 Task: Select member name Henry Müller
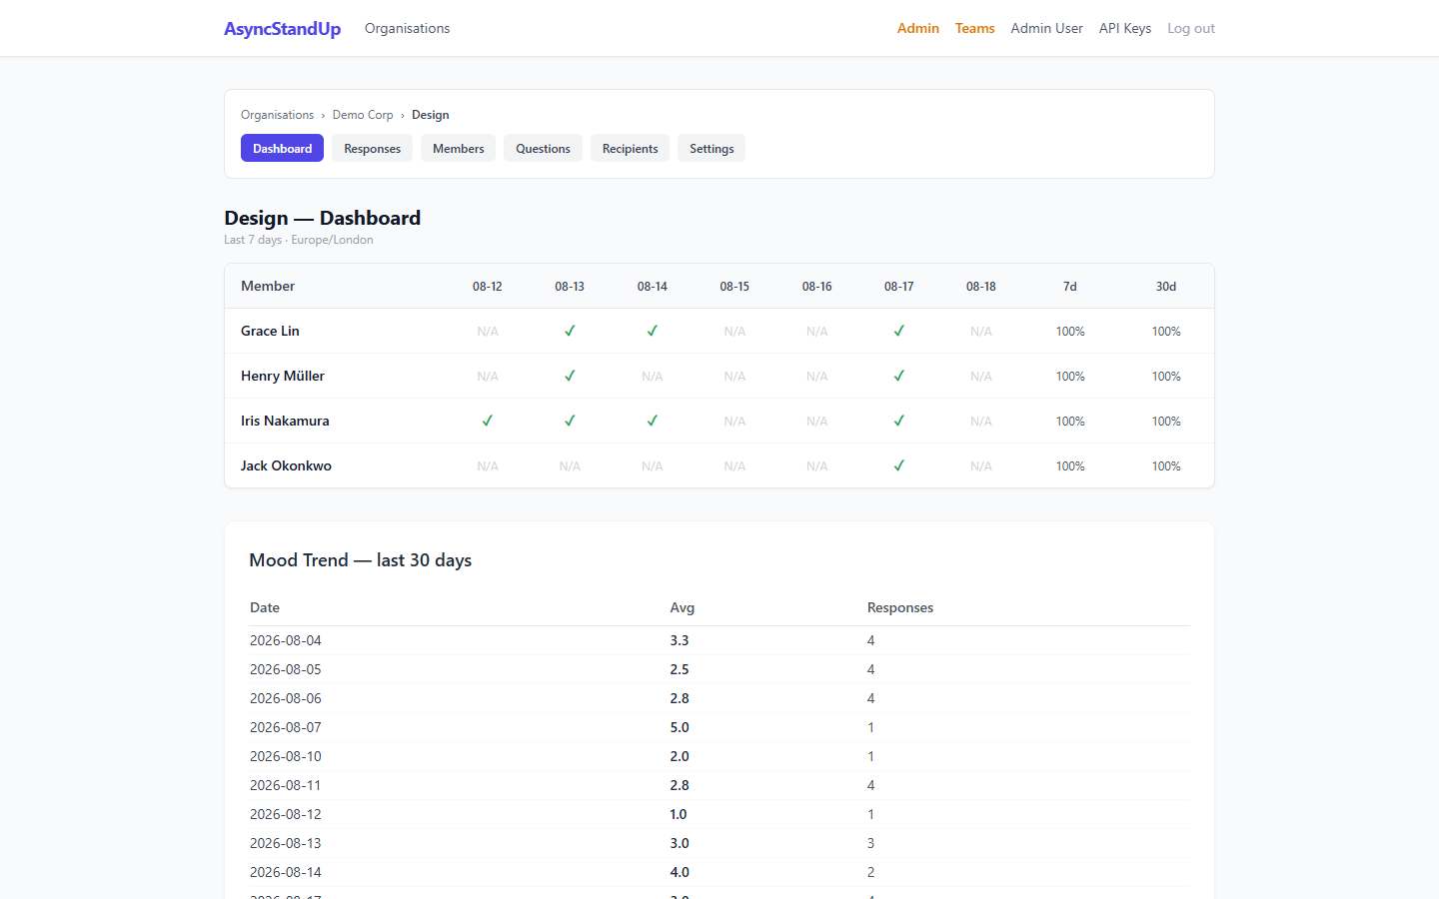[x=283, y=376]
